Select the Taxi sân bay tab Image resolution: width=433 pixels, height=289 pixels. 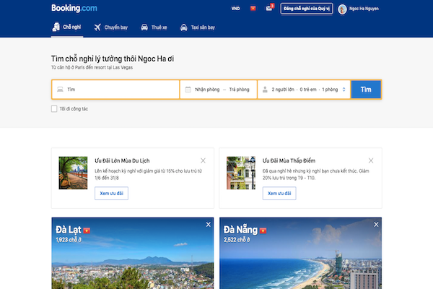pyautogui.click(x=198, y=27)
